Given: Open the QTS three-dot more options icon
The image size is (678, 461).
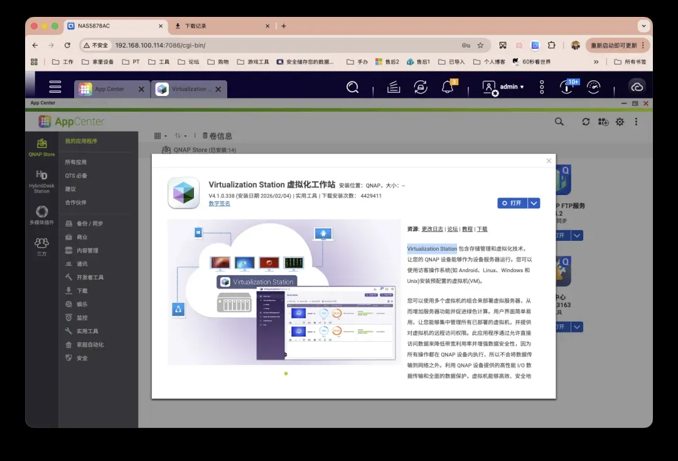Looking at the screenshot, I should click(542, 87).
